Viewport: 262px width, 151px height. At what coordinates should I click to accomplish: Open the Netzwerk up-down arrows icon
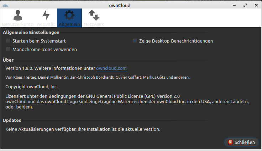(94, 15)
